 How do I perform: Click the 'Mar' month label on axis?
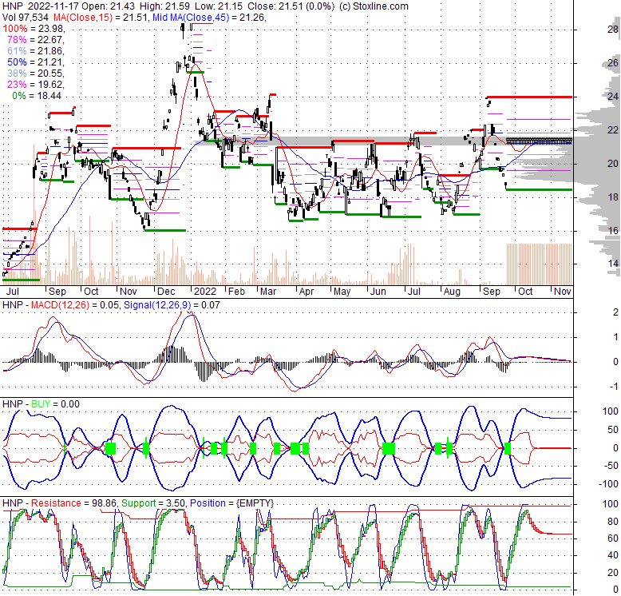coord(268,292)
